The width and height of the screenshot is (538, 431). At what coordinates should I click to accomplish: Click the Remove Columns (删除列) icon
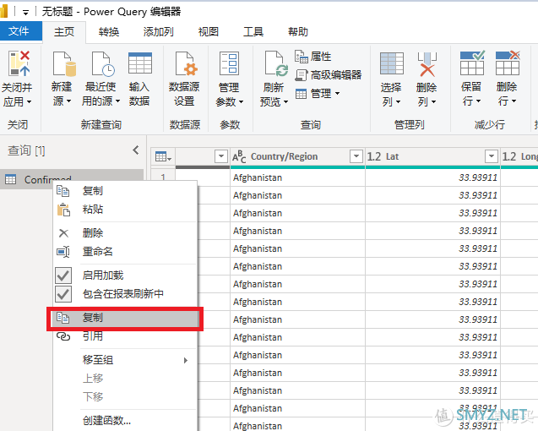427,64
